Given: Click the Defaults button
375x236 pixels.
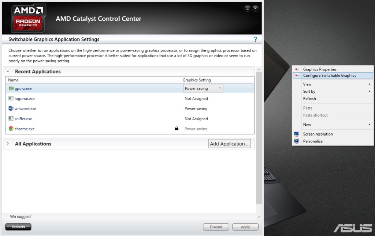Looking at the screenshot, I should tap(18, 227).
